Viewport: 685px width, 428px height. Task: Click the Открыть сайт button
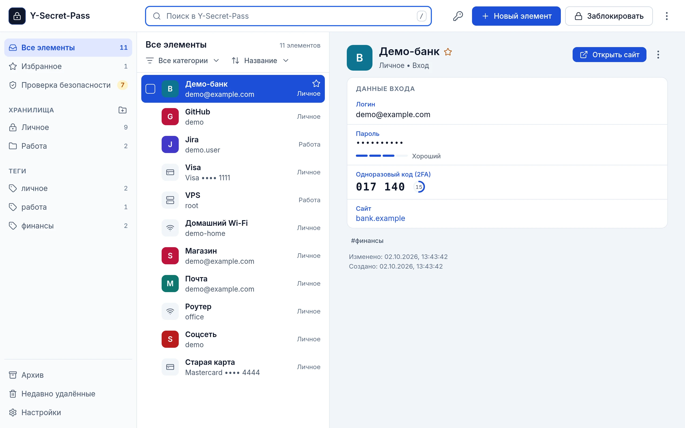pos(609,55)
